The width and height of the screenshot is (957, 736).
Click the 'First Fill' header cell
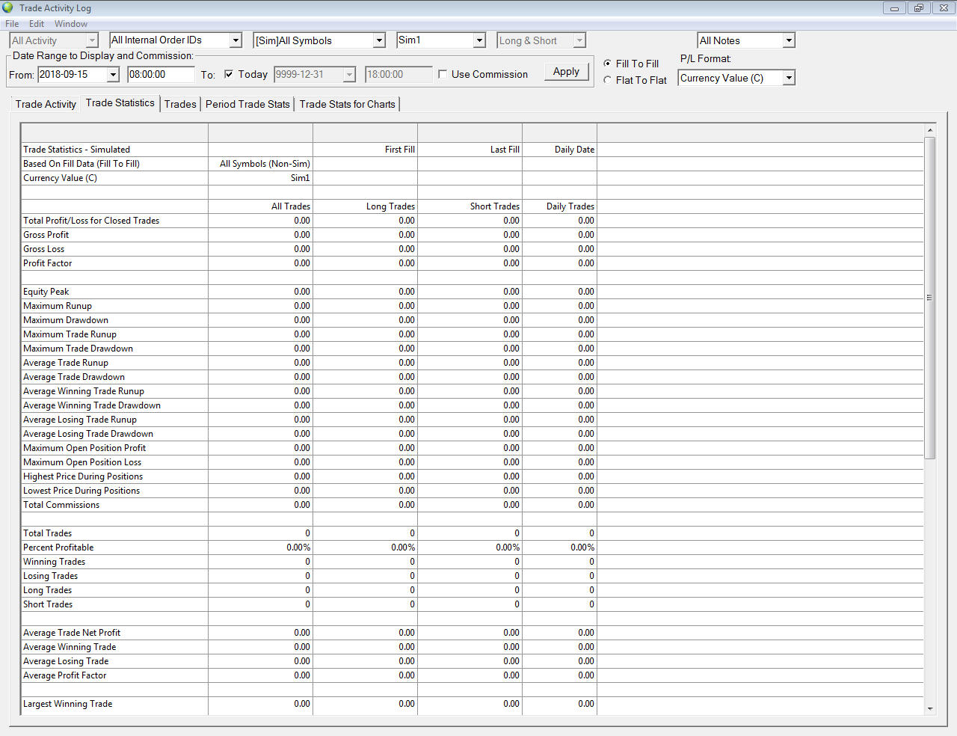pos(400,150)
